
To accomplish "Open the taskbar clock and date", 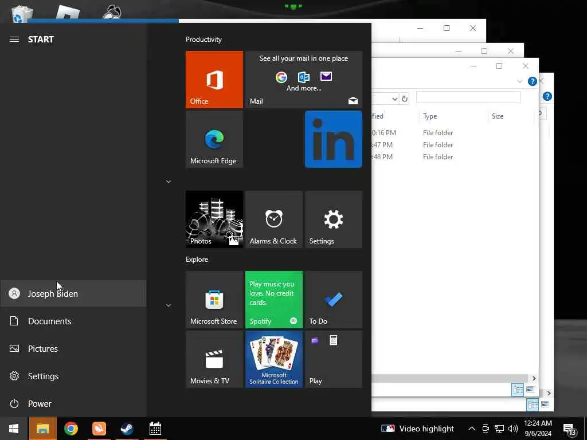I will click(x=538, y=429).
